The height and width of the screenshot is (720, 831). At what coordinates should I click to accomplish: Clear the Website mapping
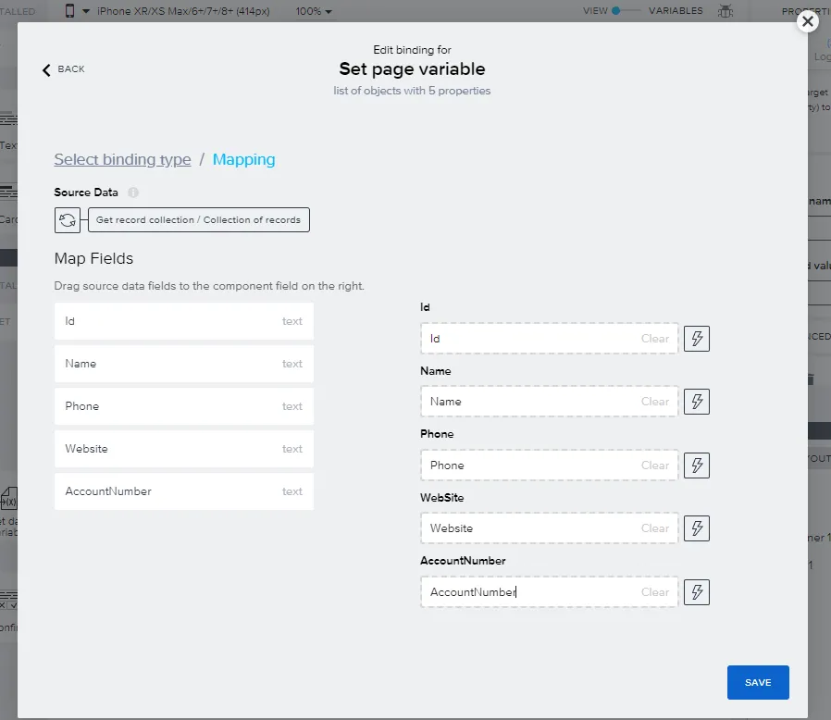pyautogui.click(x=654, y=528)
